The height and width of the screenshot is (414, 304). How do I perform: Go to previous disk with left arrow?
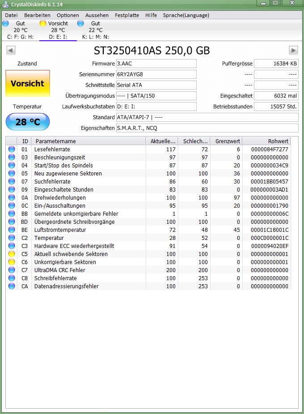click(11, 50)
